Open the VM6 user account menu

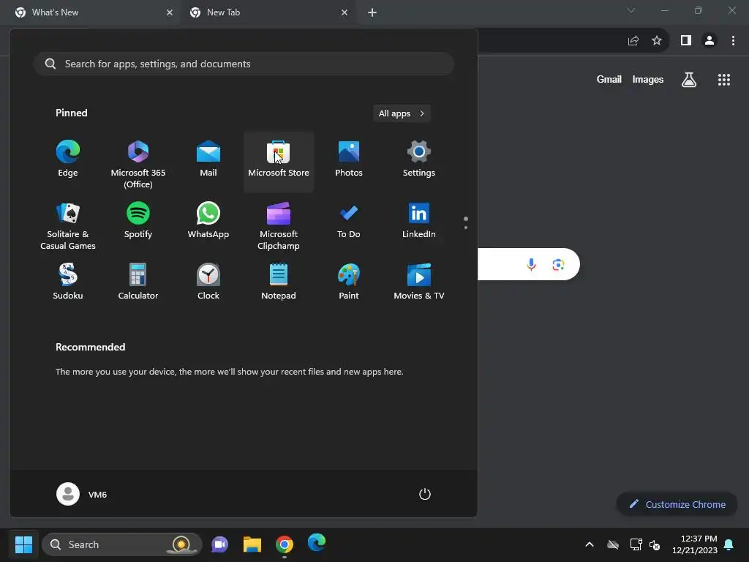pos(82,494)
